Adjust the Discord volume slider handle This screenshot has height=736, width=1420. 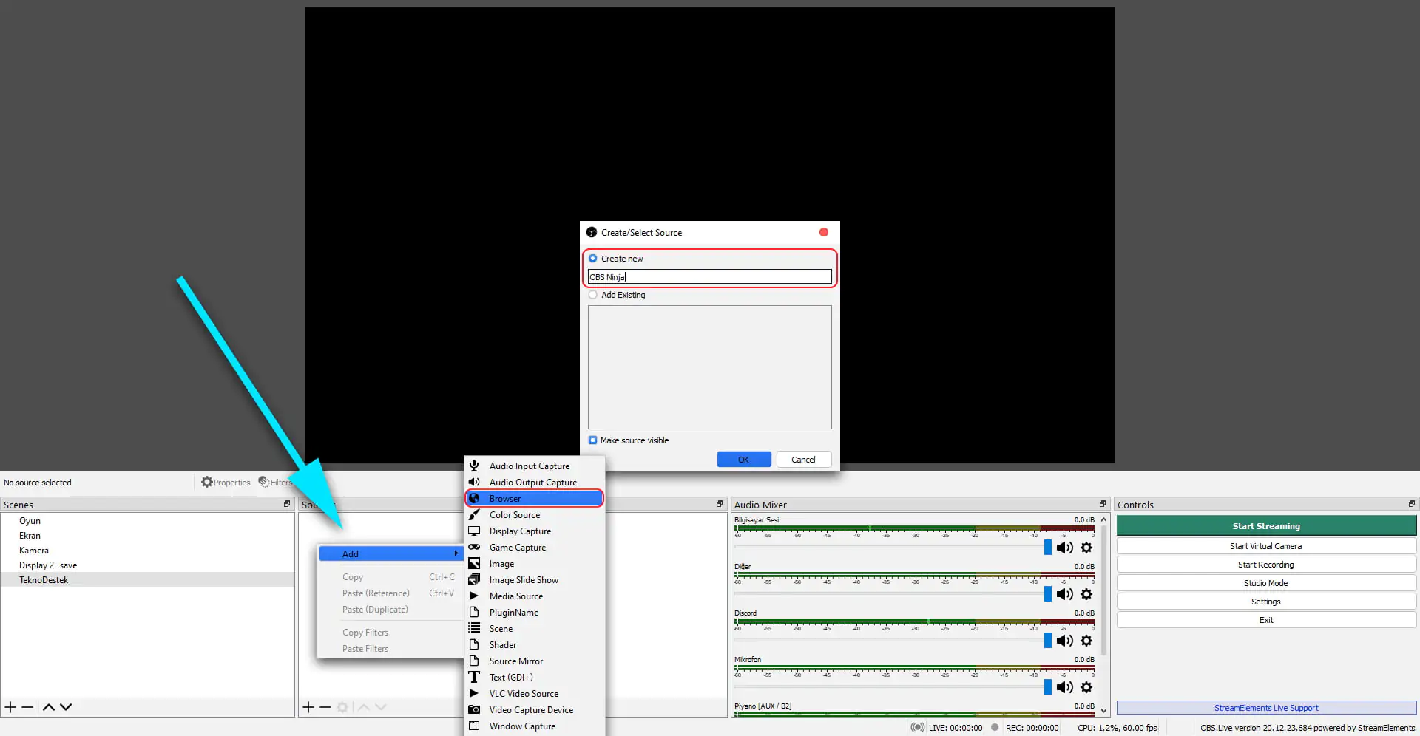tap(1048, 641)
